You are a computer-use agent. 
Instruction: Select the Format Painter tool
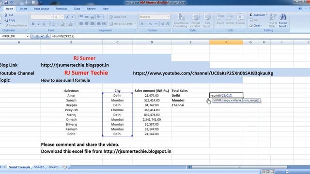[x=16, y=26]
